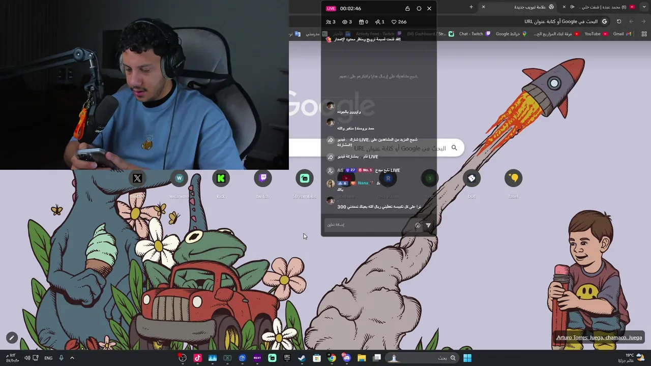The width and height of the screenshot is (651, 366).
Task: Open the Google Maps bookmark خرائط Google
Action: 512,34
